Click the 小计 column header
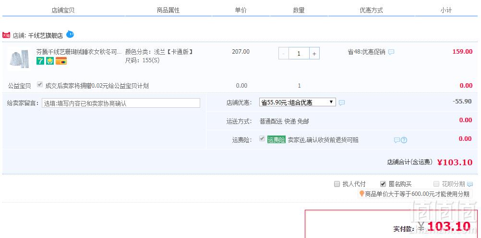 [x=446, y=10]
